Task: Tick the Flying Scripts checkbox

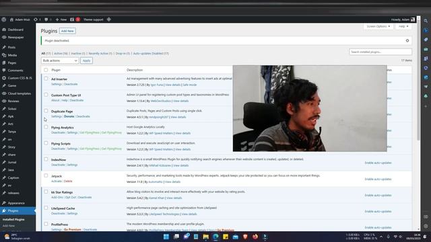Action: point(46,143)
